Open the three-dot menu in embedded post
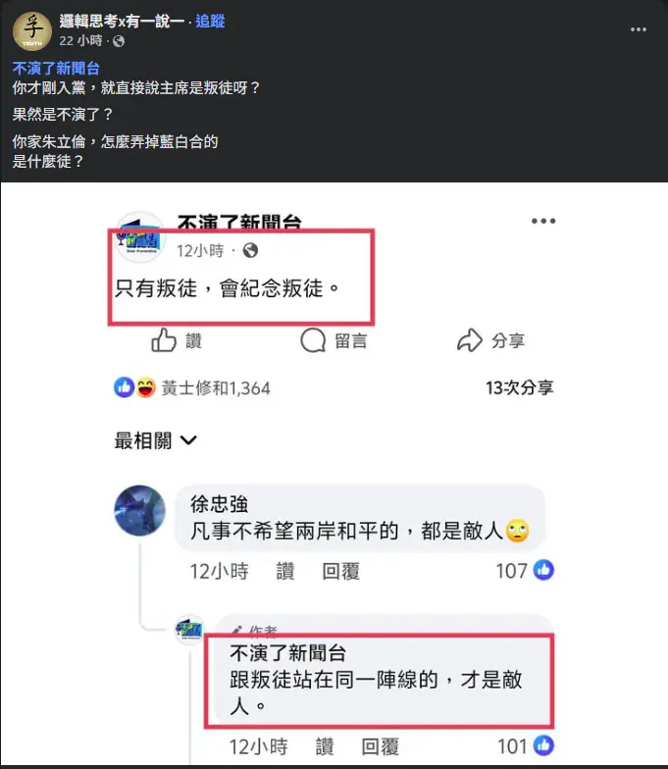Screen dimensions: 668x769 (x=543, y=222)
